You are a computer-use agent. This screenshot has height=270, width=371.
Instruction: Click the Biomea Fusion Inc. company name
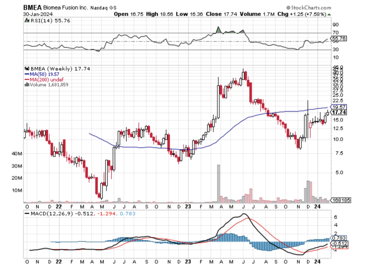point(64,8)
